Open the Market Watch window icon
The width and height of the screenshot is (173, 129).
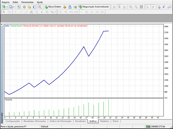(x=19, y=7)
